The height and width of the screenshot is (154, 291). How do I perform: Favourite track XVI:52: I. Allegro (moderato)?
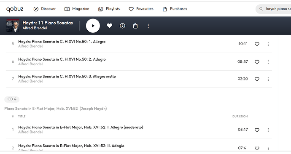pos(257,130)
